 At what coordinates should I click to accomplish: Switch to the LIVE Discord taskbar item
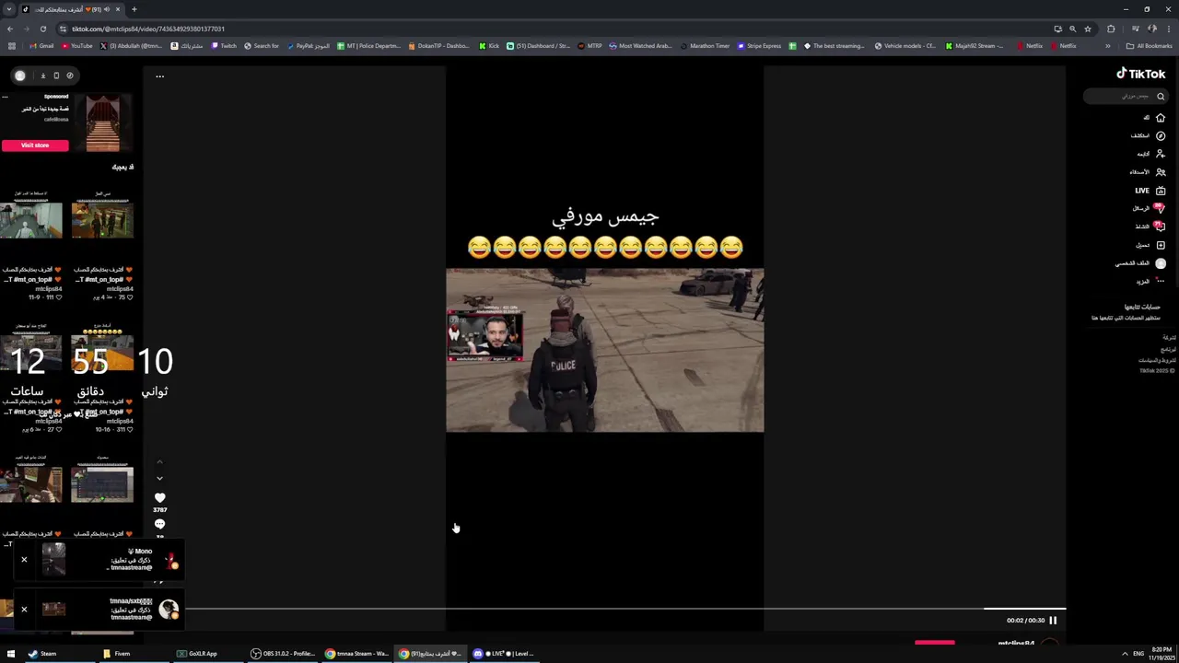tap(504, 654)
